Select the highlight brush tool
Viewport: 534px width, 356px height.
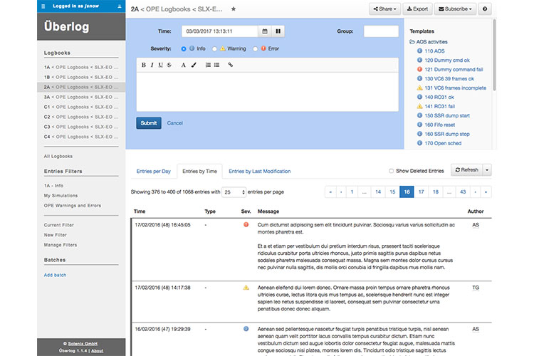pyautogui.click(x=194, y=65)
